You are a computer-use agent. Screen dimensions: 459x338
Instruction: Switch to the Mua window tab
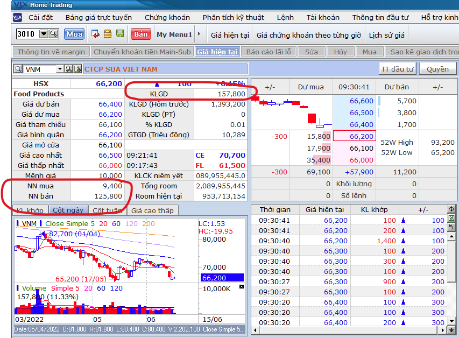point(370,52)
